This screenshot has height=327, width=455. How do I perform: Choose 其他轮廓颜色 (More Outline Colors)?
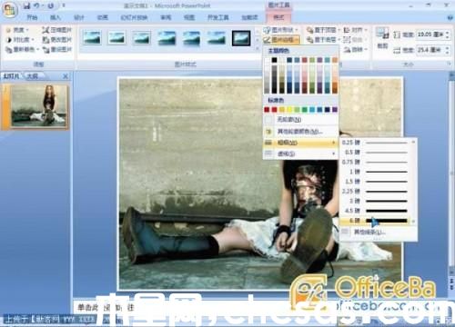tap(300, 132)
